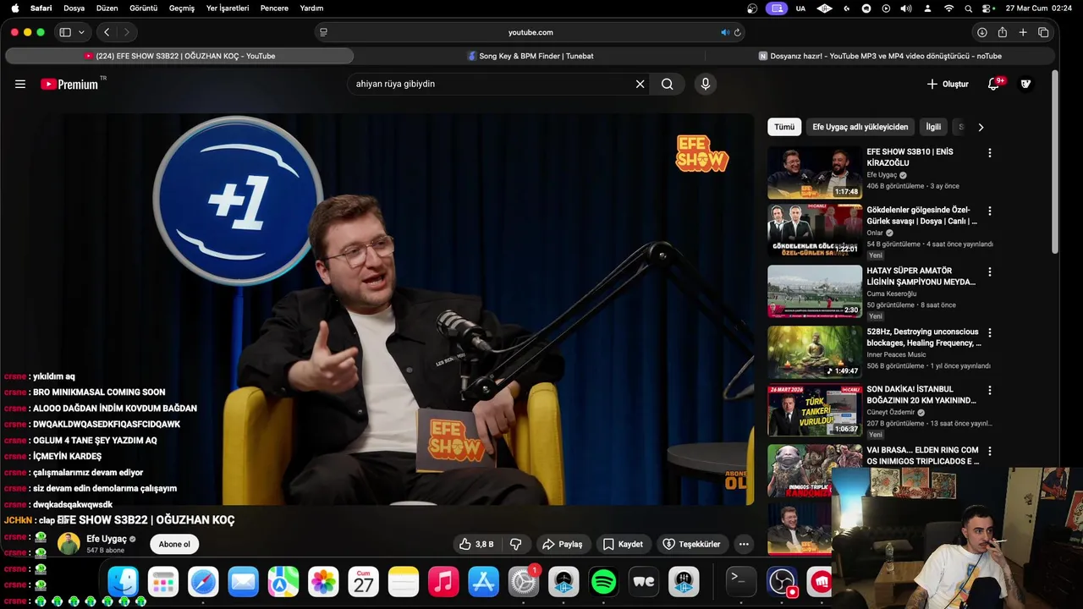Open Yer İşaretleri menu

tap(228, 8)
